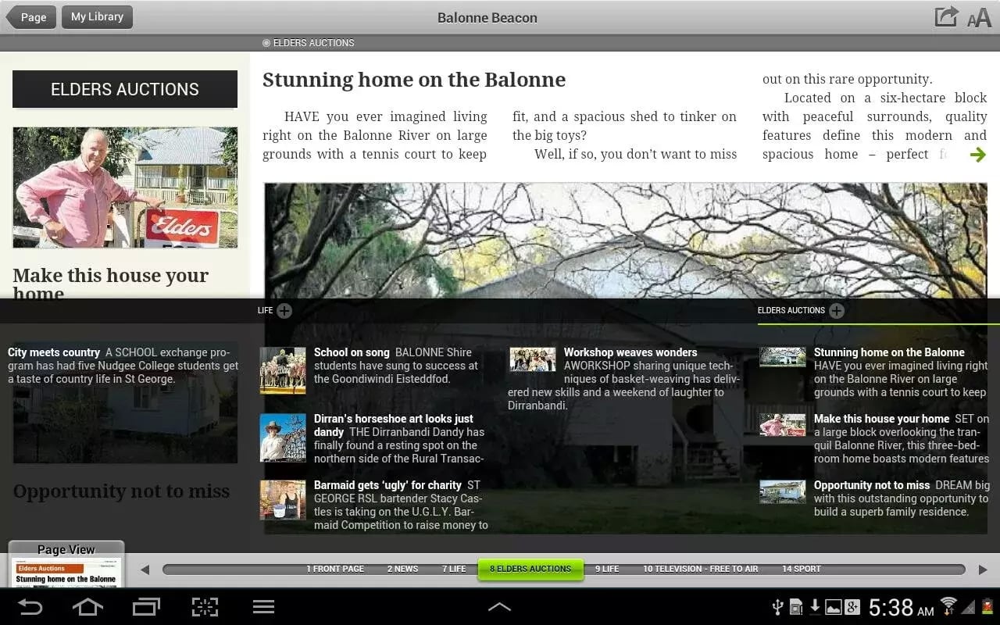Image resolution: width=1000 pixels, height=625 pixels.
Task: Expand the ELDERS AUCTIONS section plus icon
Action: (837, 311)
